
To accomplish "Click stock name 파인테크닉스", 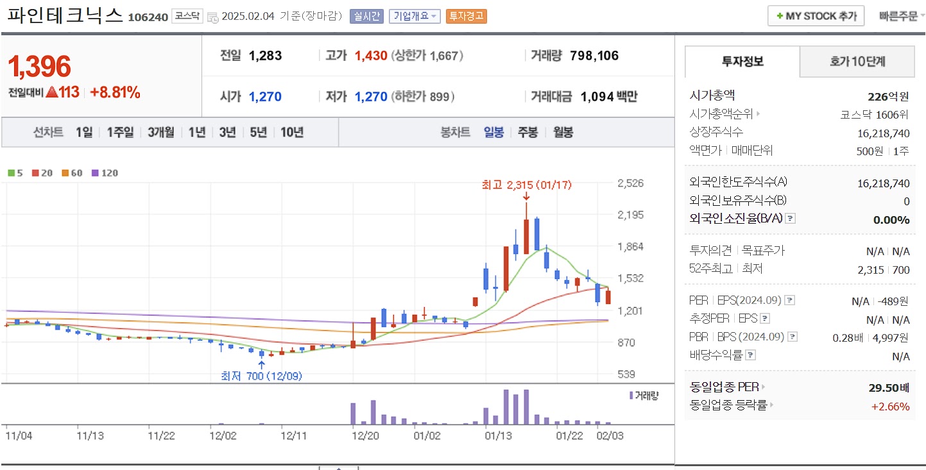I will pos(65,15).
